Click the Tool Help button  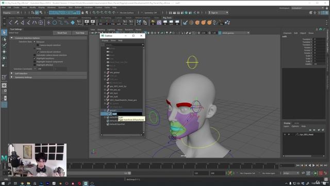click(x=80, y=33)
